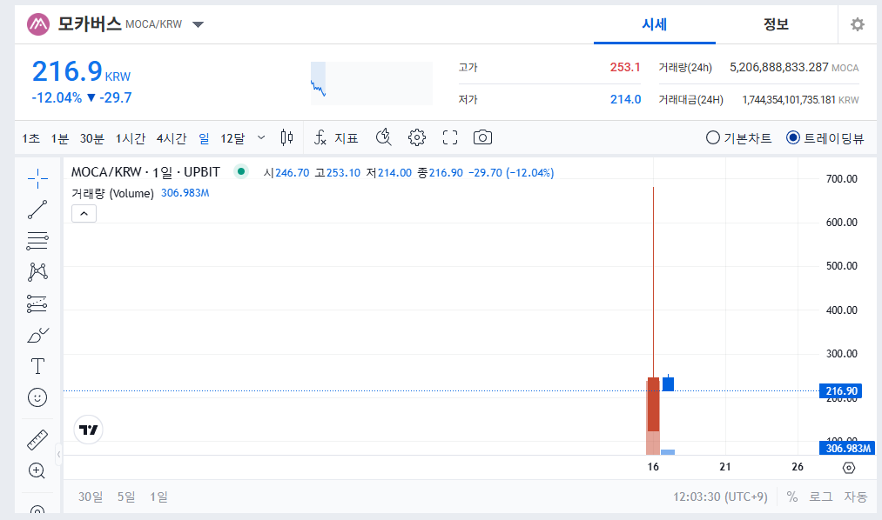Set the date range to 30일
Viewport: 882px width, 520px height.
tap(91, 497)
